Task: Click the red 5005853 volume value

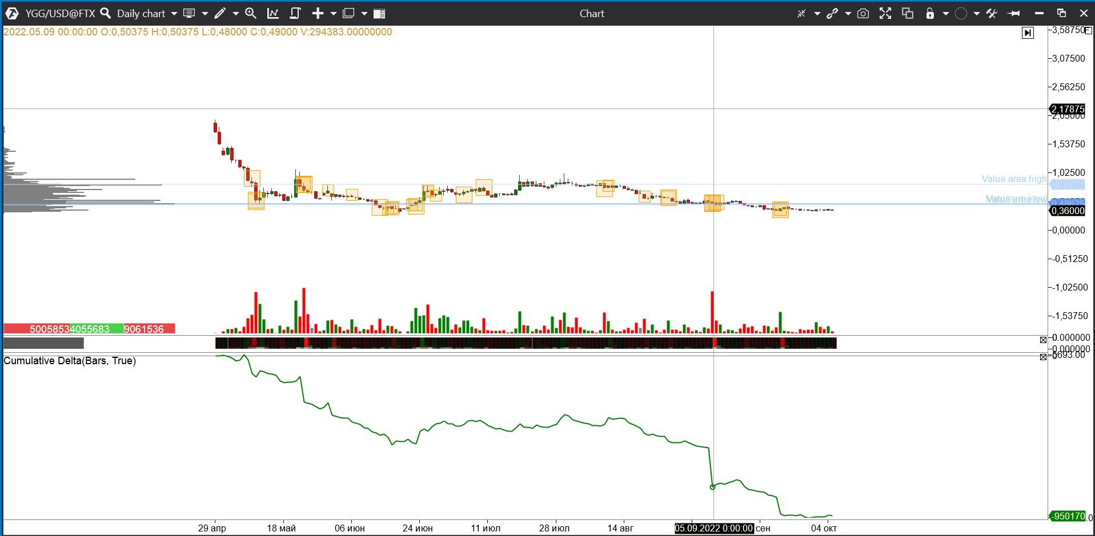Action: [x=49, y=329]
